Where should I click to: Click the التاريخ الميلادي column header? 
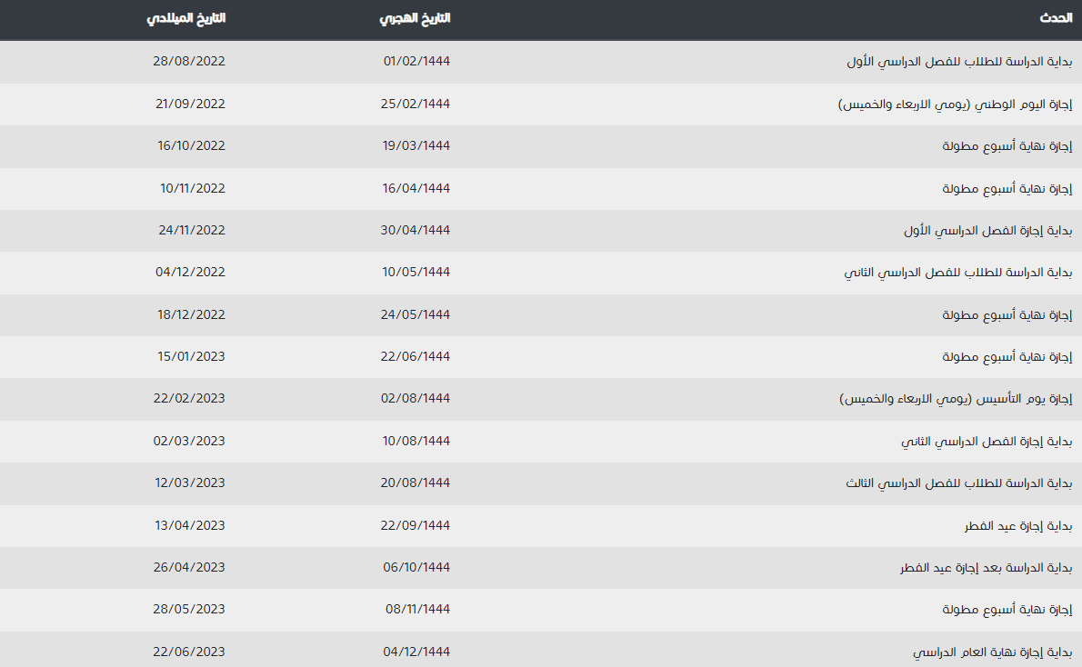point(187,18)
